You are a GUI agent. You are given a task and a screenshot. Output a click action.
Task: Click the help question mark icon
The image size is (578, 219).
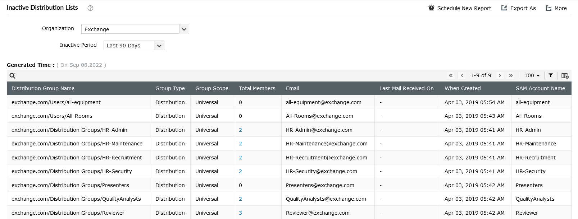(90, 8)
